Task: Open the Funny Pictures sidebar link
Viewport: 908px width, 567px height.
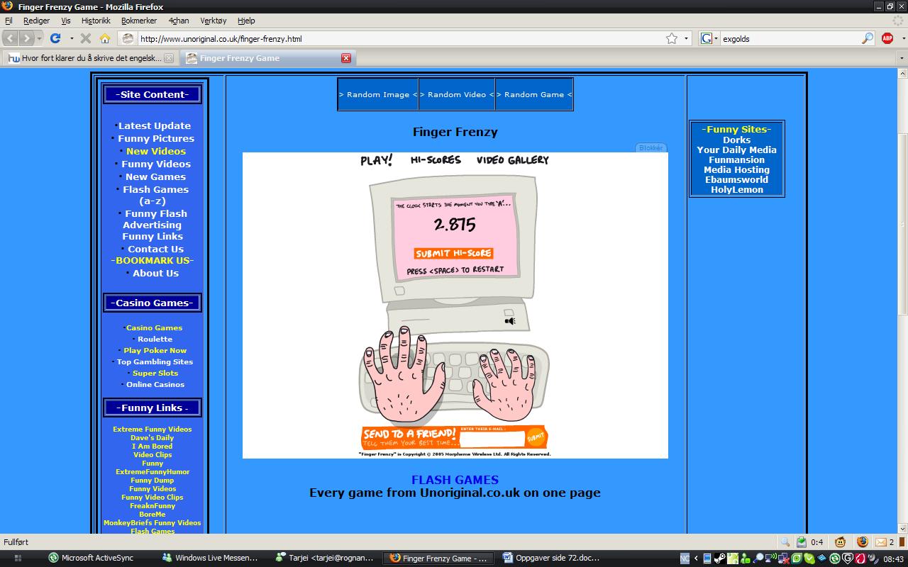Action: coord(156,138)
